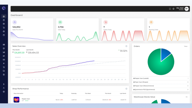Image resolution: width=192 pixels, height=108 pixels.
Task: Open the briefcase icon in the sidebar
Action: 4,31
